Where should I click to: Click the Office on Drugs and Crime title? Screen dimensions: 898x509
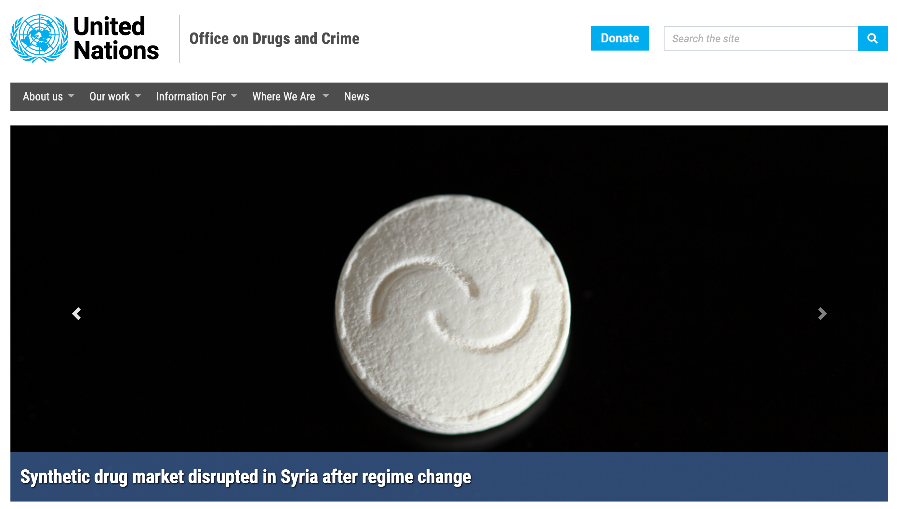(274, 39)
